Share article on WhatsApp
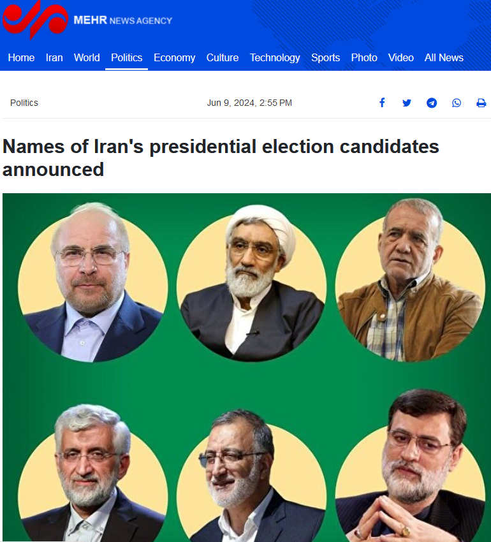 click(457, 103)
